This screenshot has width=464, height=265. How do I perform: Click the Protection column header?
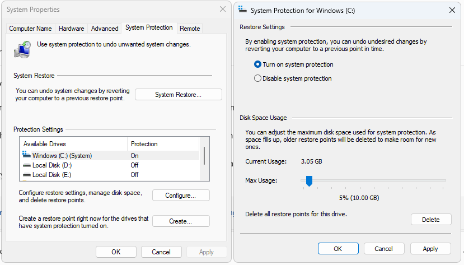163,144
